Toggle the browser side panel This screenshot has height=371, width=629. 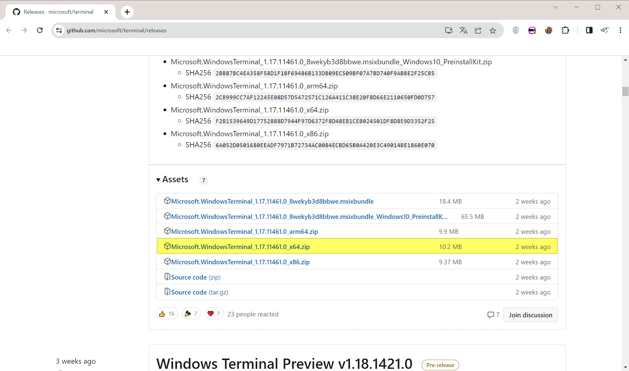coord(589,30)
